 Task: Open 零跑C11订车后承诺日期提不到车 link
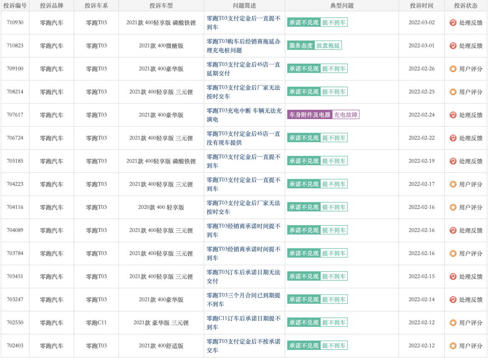pos(244,322)
